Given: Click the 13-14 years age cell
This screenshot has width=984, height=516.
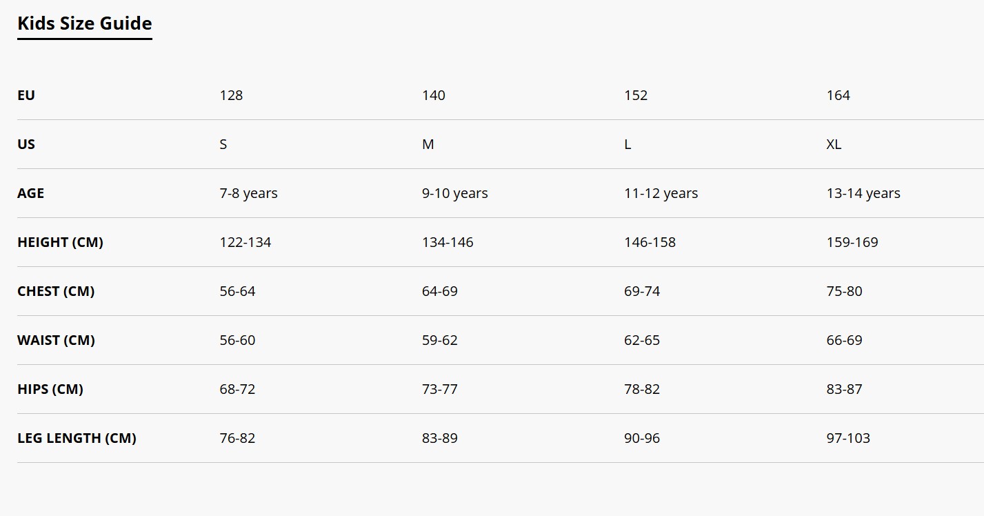Looking at the screenshot, I should pyautogui.click(x=863, y=193).
